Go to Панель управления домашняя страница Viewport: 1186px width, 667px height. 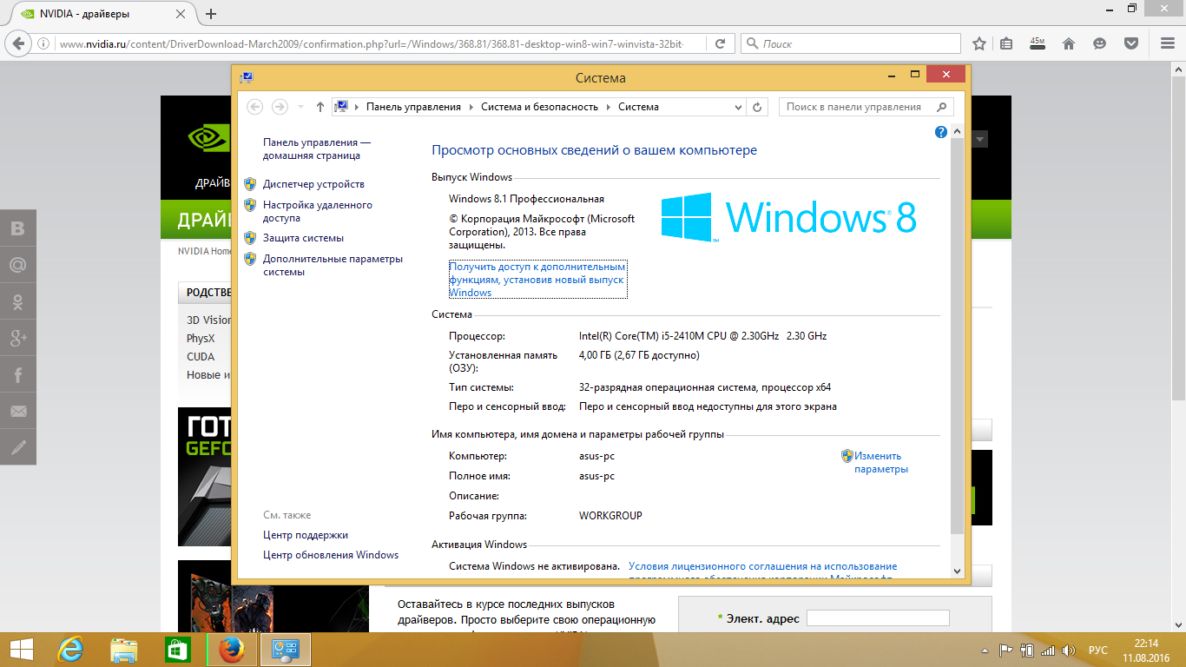pos(317,149)
